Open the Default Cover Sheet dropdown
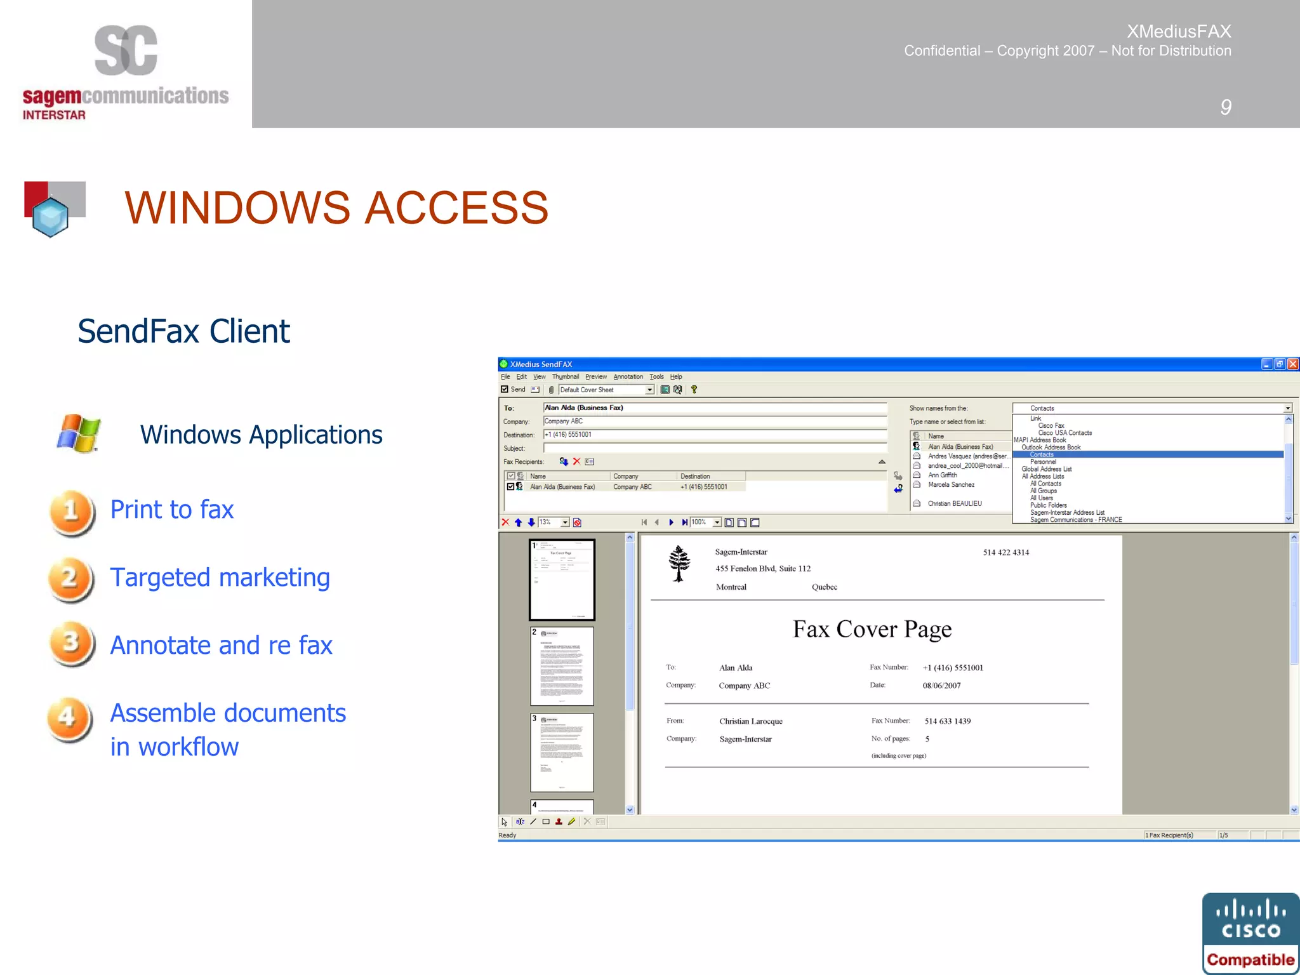Image resolution: width=1300 pixels, height=975 pixels. [x=649, y=390]
